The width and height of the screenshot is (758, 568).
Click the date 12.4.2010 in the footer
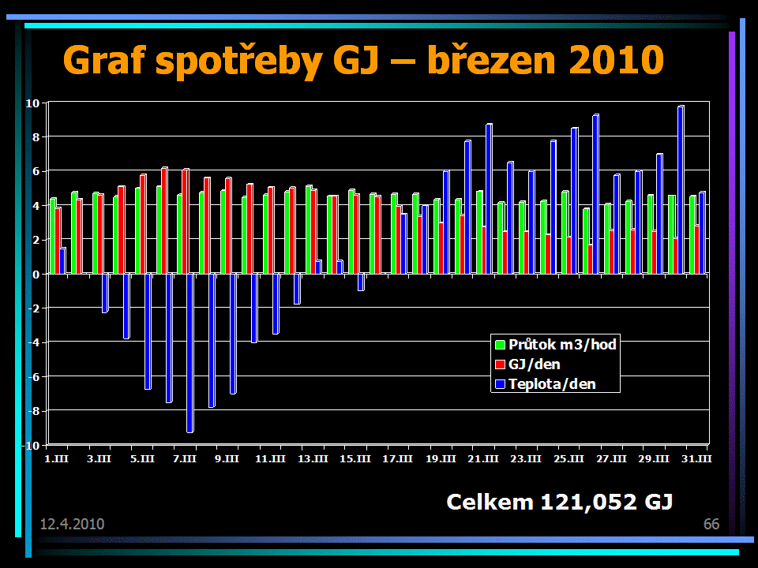pos(72,524)
